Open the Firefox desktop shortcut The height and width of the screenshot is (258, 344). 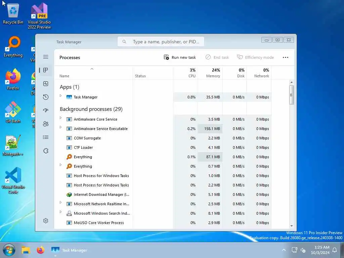(x=13, y=79)
